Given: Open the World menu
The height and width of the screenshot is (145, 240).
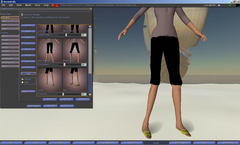Looking at the screenshot, I should 28,5.
